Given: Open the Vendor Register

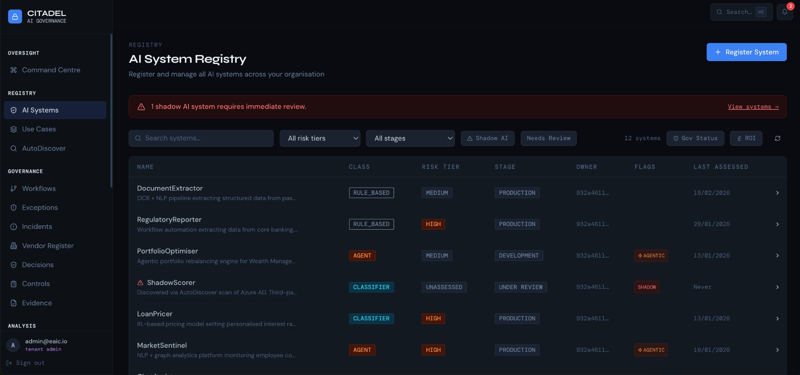Looking at the screenshot, I should tap(48, 246).
